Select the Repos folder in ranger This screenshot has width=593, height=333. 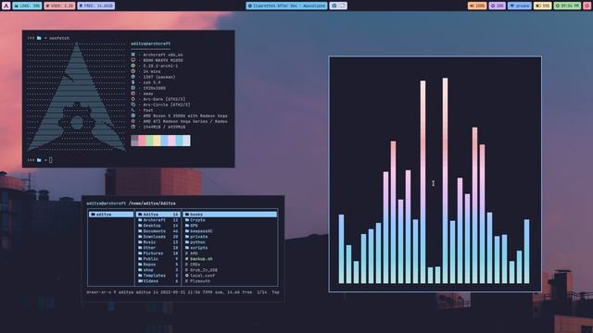pos(158,265)
